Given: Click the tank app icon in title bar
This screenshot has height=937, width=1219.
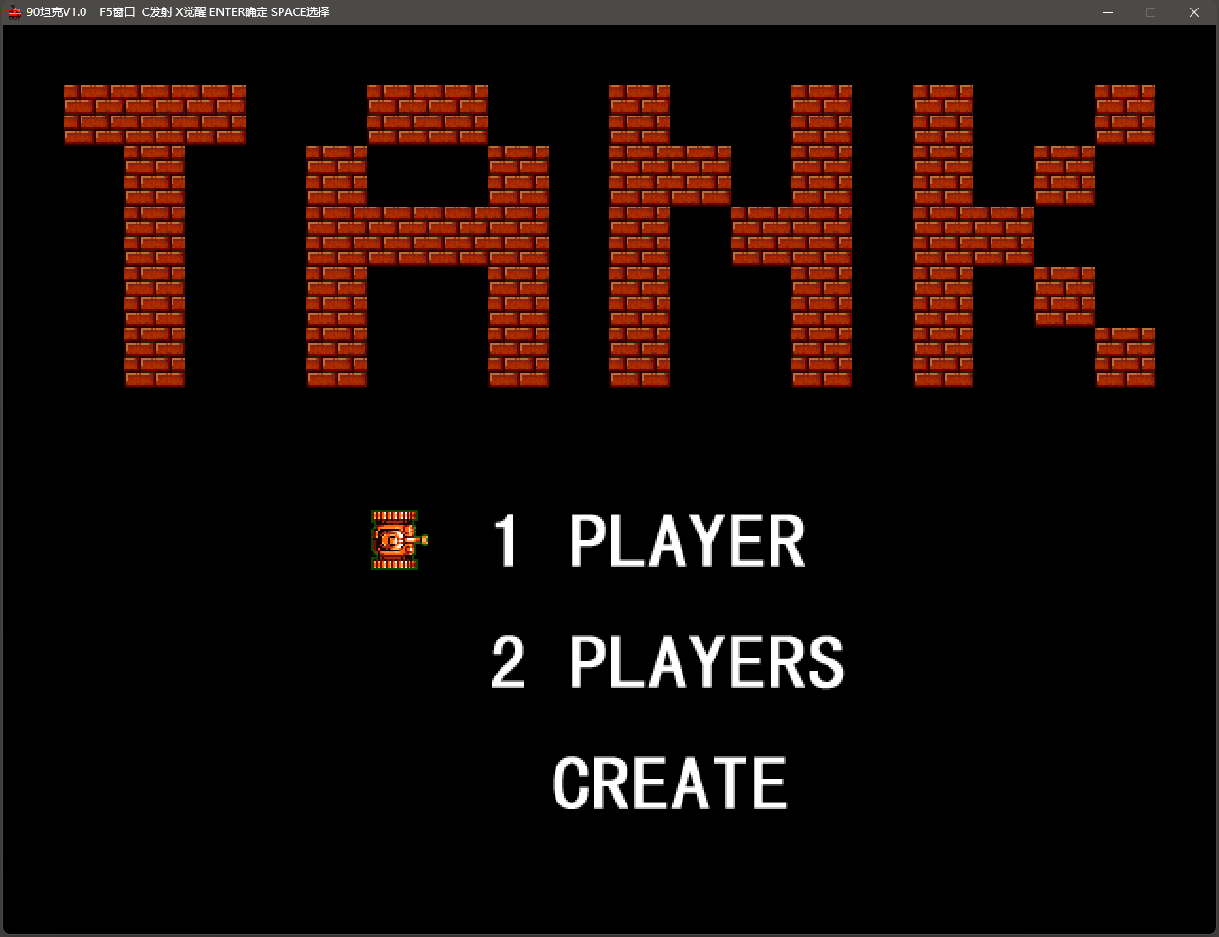Looking at the screenshot, I should (14, 12).
